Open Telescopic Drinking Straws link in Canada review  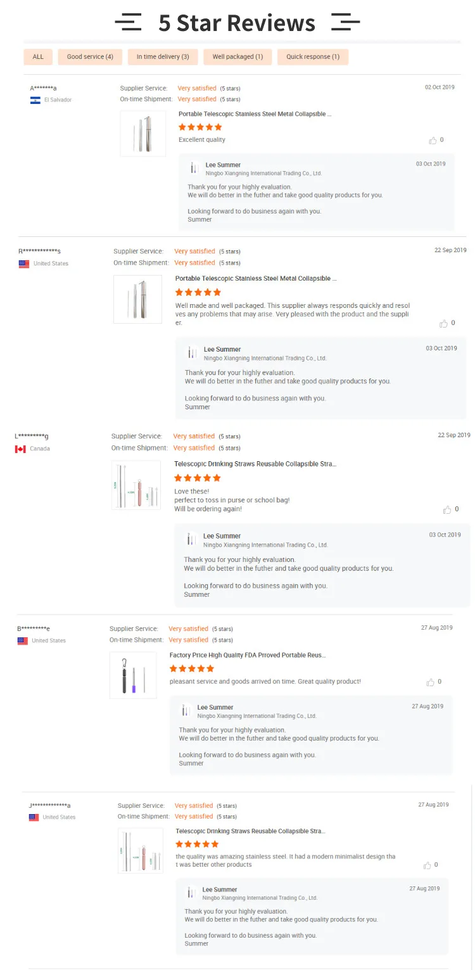[x=255, y=464]
